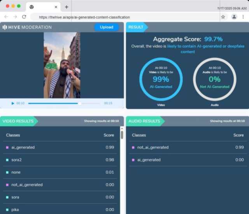Select the sora2 class row
Image resolution: width=249 pixels, height=214 pixels.
(x=60, y=160)
